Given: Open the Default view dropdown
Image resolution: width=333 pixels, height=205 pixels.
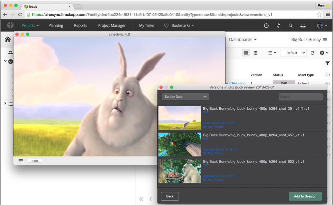Looking at the screenshot, I should point(293,53).
